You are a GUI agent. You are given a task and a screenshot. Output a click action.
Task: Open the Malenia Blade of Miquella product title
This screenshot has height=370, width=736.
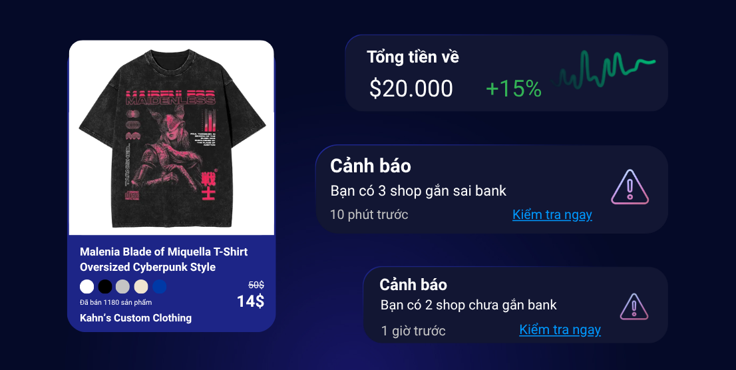tap(164, 259)
